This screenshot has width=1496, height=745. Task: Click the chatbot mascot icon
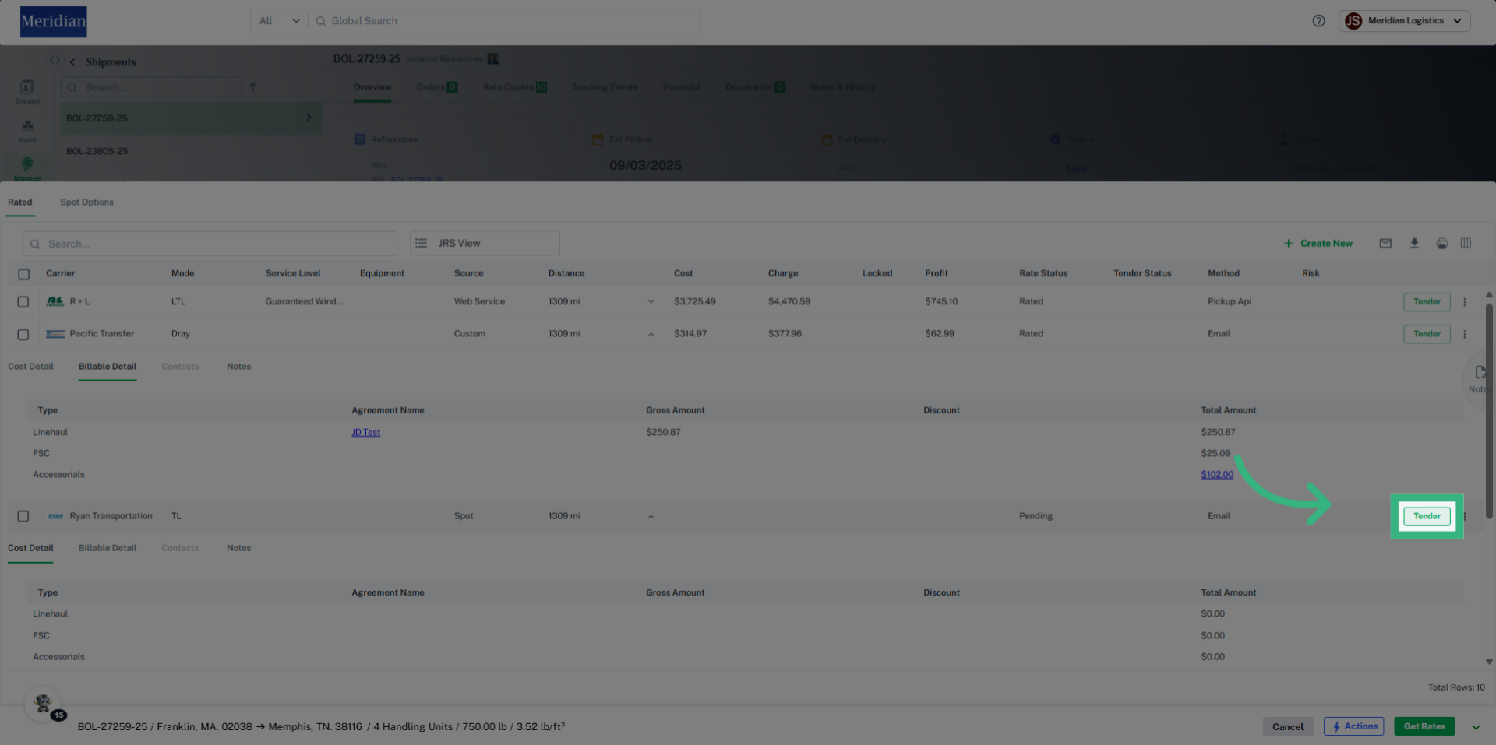43,704
